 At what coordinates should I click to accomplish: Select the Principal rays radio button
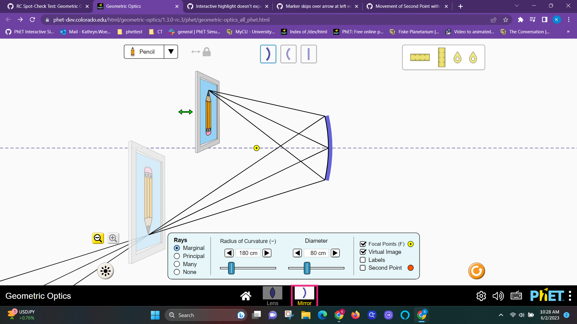pyautogui.click(x=177, y=256)
